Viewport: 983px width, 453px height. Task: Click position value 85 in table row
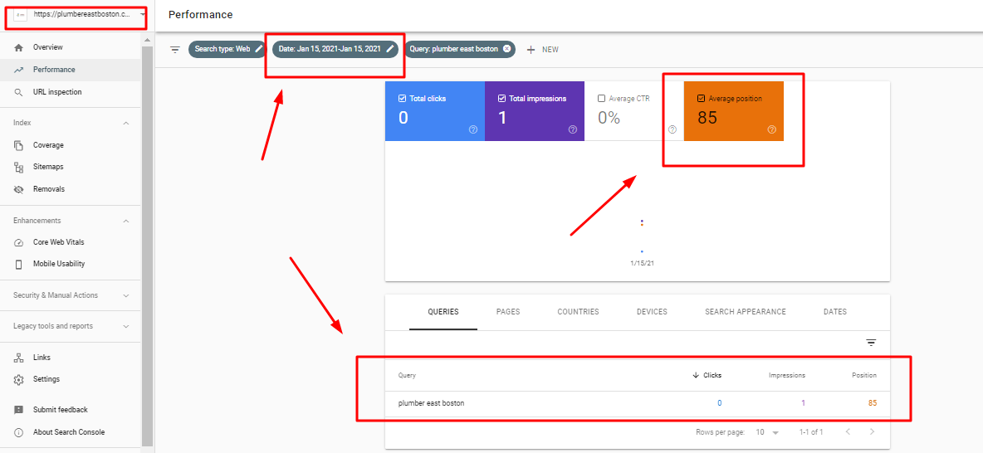pyautogui.click(x=872, y=403)
